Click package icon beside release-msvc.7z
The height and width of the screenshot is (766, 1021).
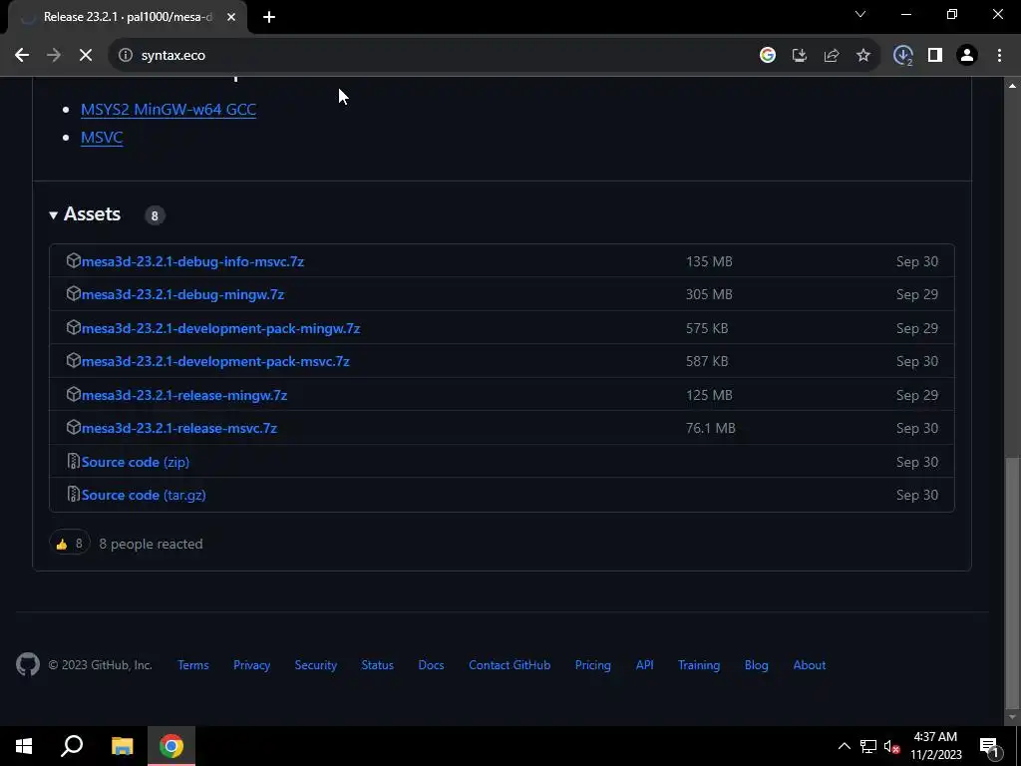click(x=74, y=428)
